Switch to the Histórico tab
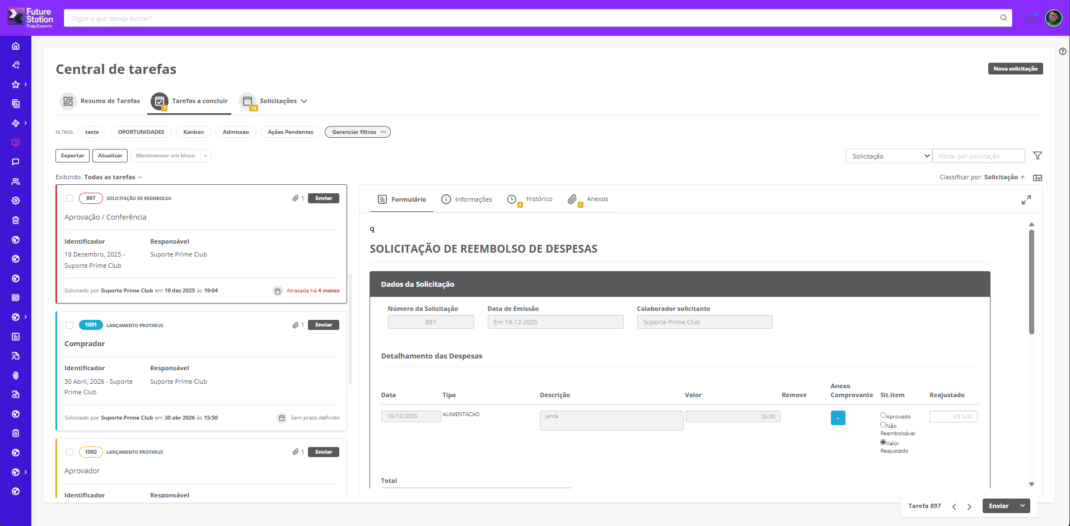Screen dimensions: 1070x526 [x=530, y=199]
